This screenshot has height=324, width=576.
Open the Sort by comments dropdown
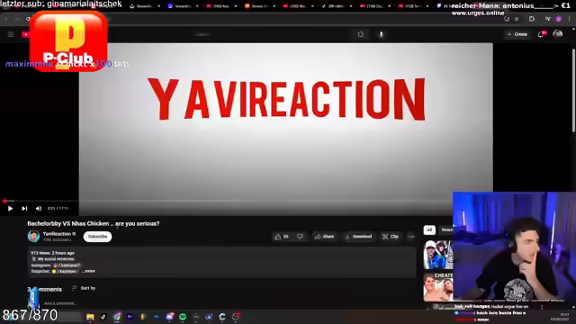pos(84,288)
